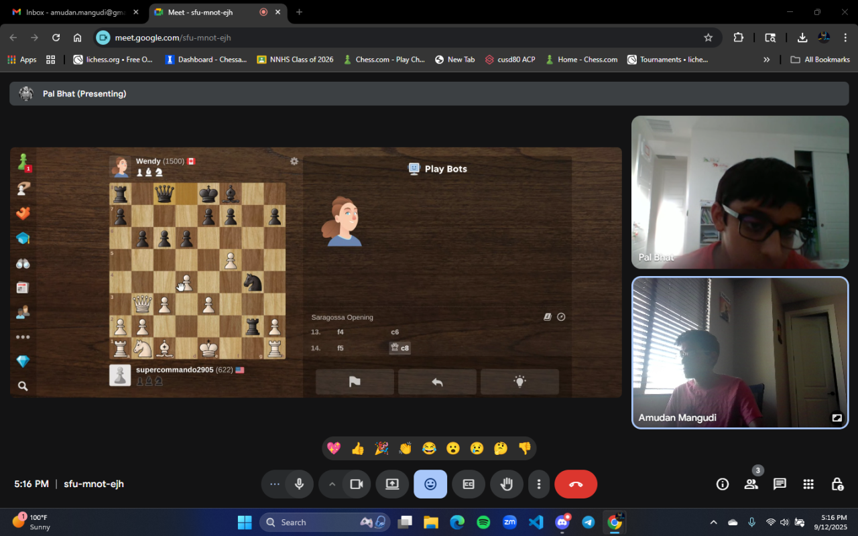Click the Amudan Mangudi self-view tile
This screenshot has height=536, width=858.
click(740, 352)
